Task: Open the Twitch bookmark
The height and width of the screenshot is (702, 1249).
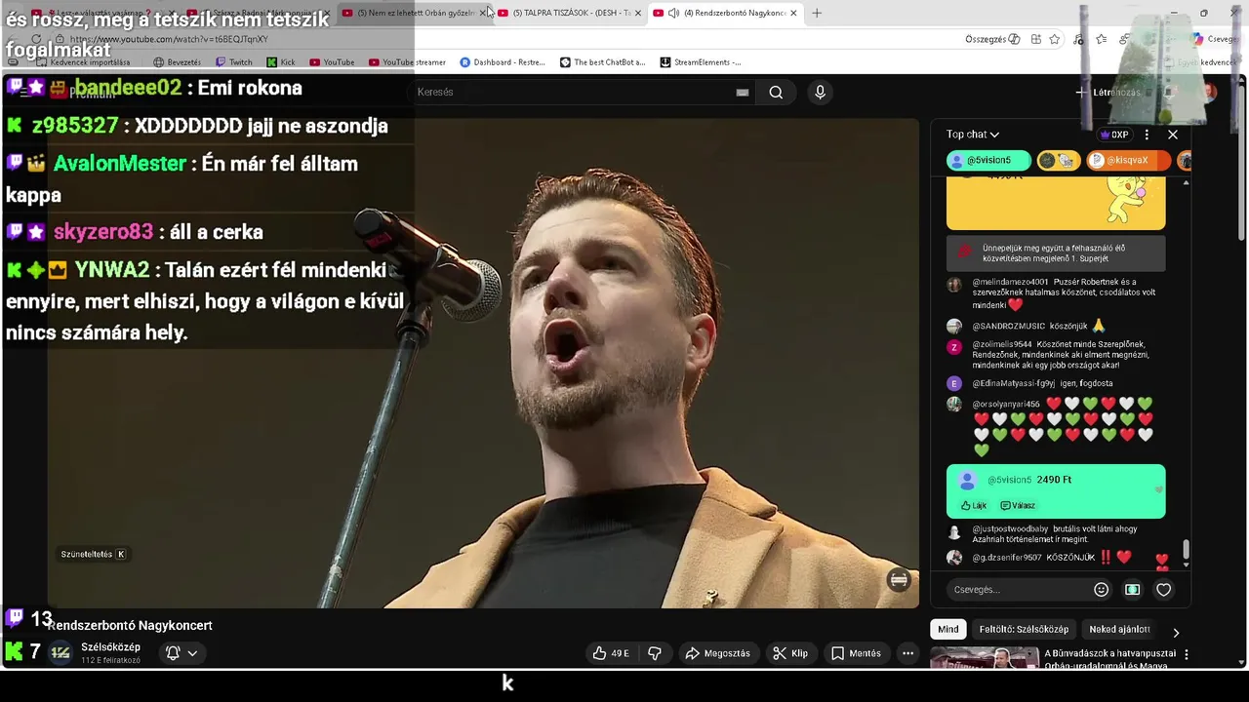Action: (x=233, y=62)
